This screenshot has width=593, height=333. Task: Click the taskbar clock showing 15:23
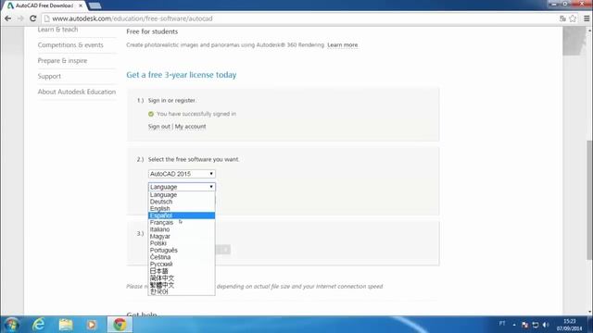[x=569, y=325]
